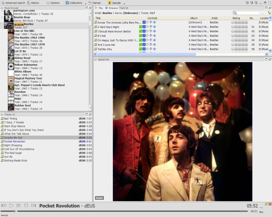272x217 pixels.
Task: Select Abbey Road album thumbnail
Action: click(x=11, y=60)
